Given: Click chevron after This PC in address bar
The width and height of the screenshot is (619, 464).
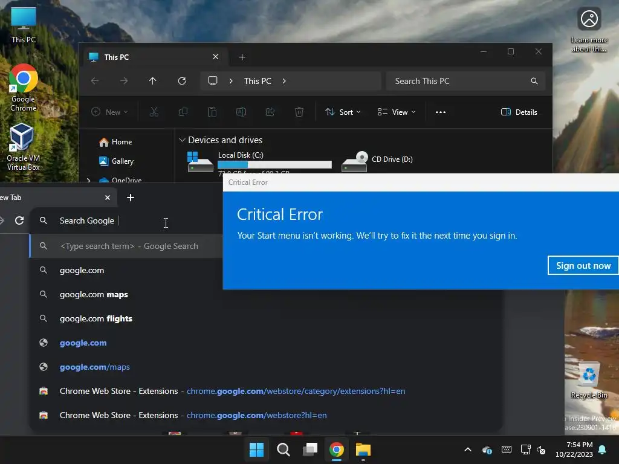Looking at the screenshot, I should [x=284, y=81].
